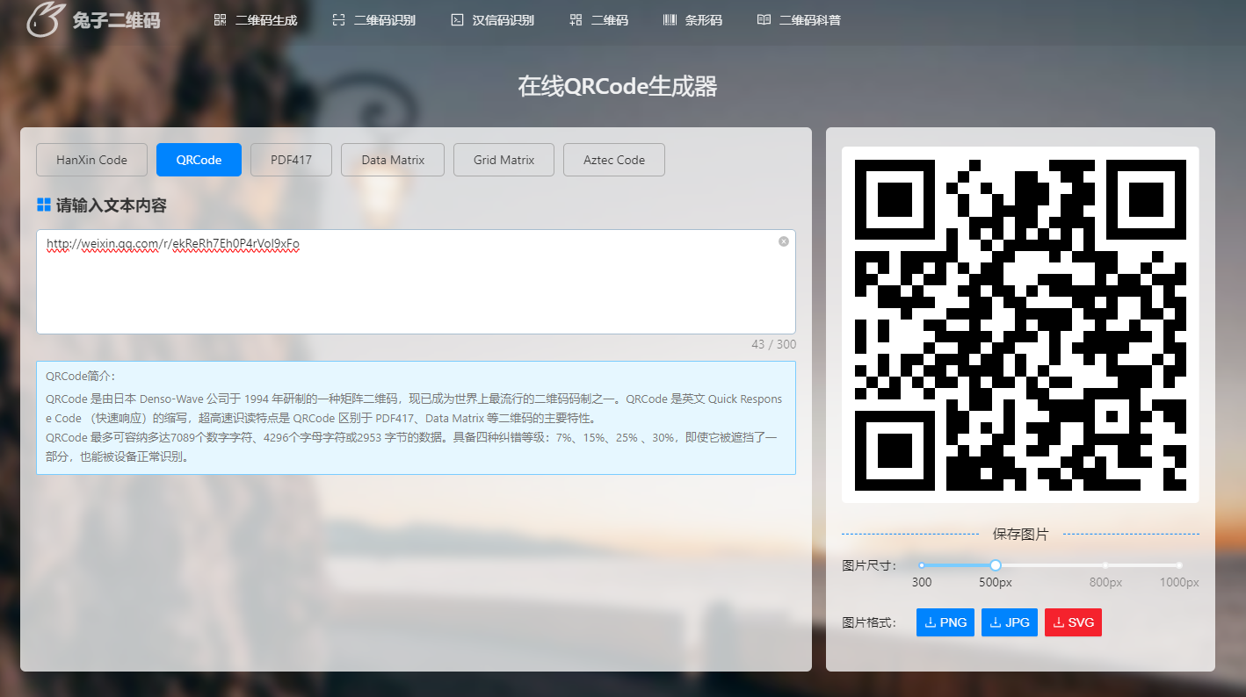Click the grid icon beside 二维码生成
1246x697 pixels.
pos(220,19)
